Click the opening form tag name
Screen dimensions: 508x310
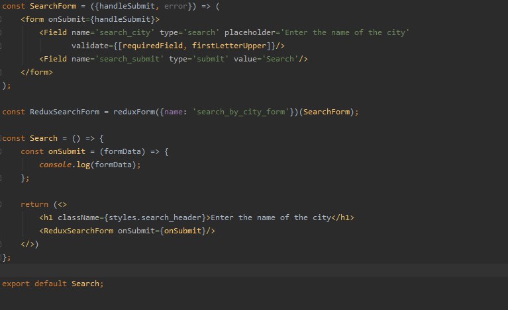(x=34, y=19)
